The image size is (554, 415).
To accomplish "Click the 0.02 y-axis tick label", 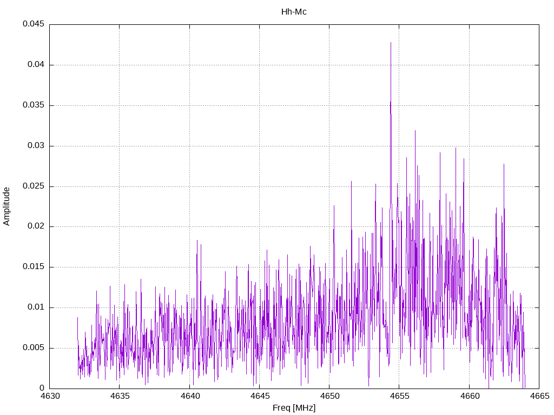I will (x=35, y=226).
